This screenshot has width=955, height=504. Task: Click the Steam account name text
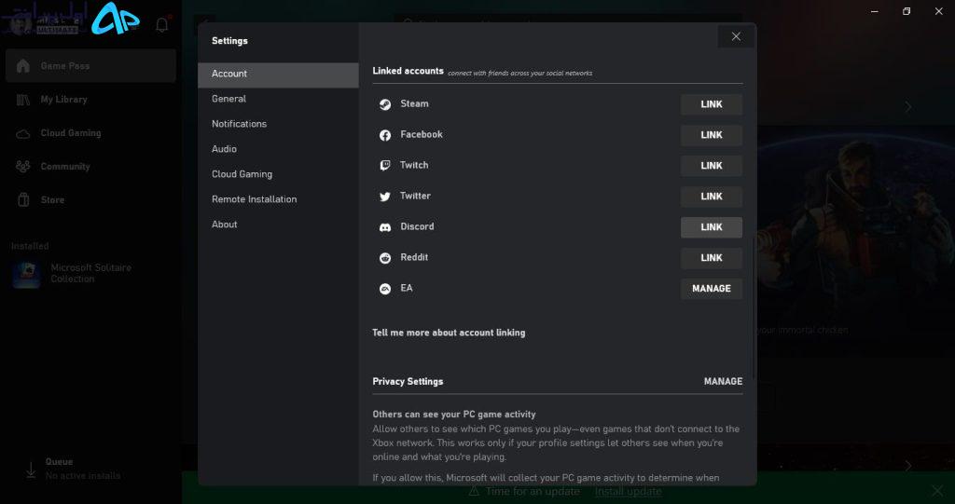pos(414,103)
